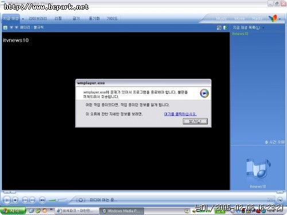Select next visualization arrow

pyautogui.click(x=17, y=28)
